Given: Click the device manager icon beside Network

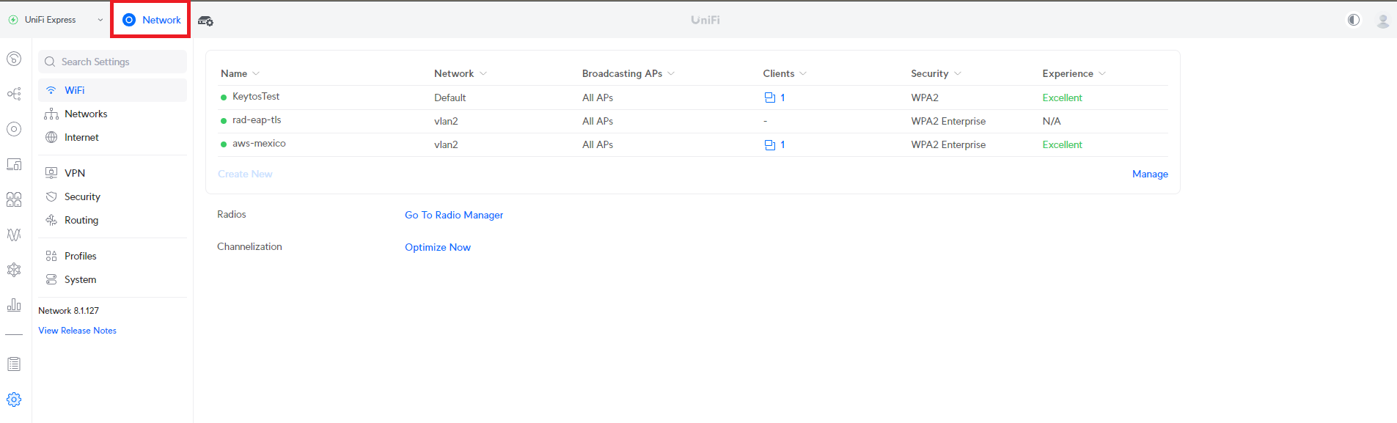Looking at the screenshot, I should [x=206, y=21].
